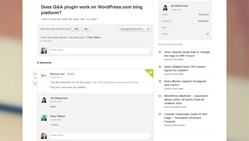
Task: Open 'WordPress Multisite – Questions' related question
Action: tap(186, 100)
